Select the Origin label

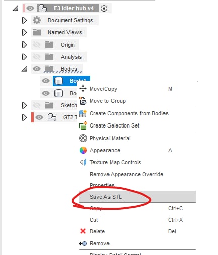(68, 45)
